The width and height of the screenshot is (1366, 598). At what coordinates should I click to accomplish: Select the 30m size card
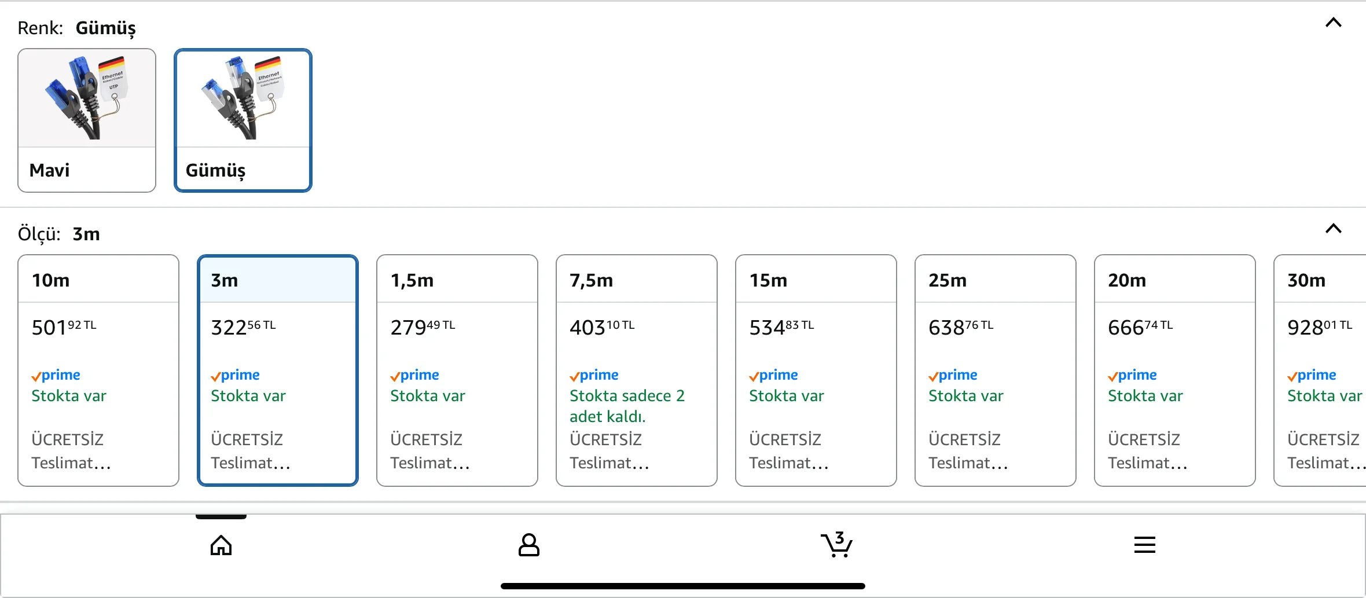(1320, 280)
